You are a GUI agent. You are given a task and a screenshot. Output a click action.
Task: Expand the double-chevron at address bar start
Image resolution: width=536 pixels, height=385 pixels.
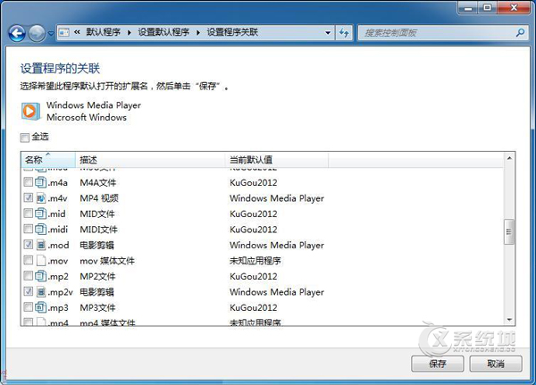point(77,32)
